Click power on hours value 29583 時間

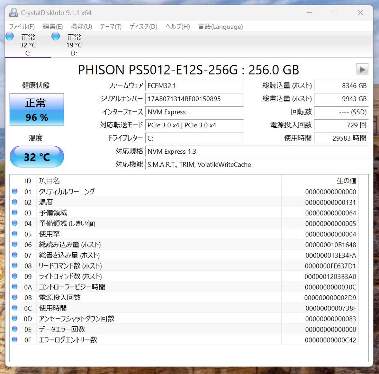pyautogui.click(x=341, y=138)
